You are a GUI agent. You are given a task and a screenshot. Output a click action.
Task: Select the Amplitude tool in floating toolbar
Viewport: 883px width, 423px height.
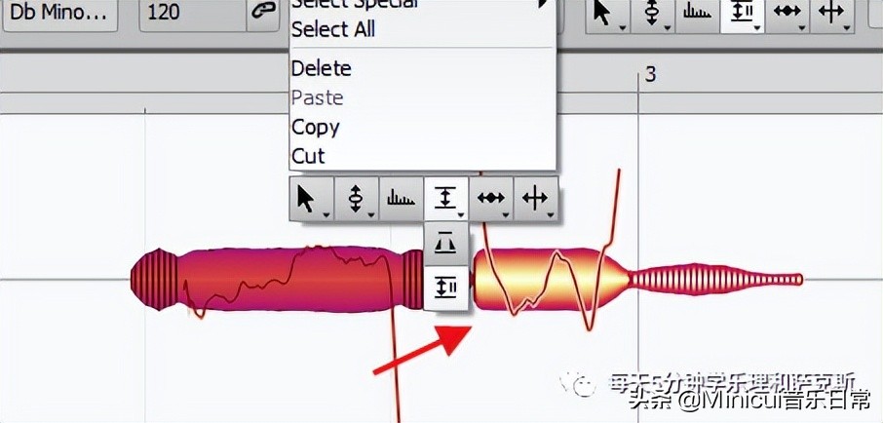(446, 198)
